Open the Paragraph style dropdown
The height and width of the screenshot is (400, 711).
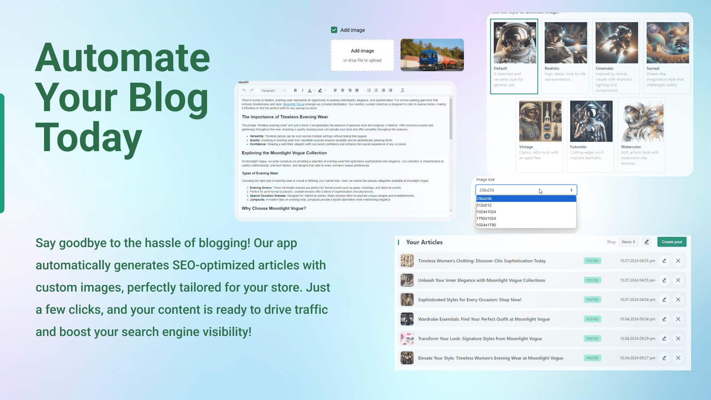273,90
